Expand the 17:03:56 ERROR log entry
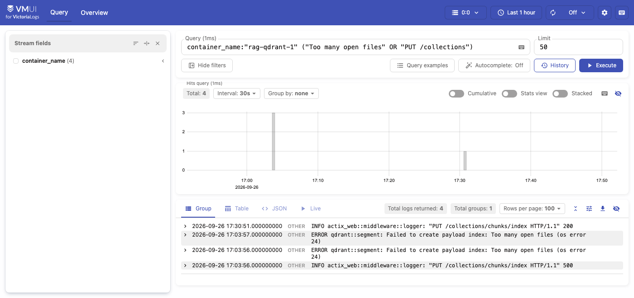This screenshot has height=298, width=634. pos(185,250)
